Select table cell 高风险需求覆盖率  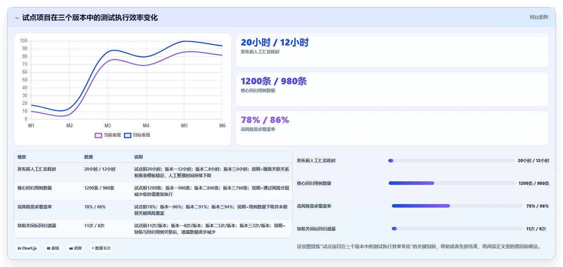pos(35,207)
